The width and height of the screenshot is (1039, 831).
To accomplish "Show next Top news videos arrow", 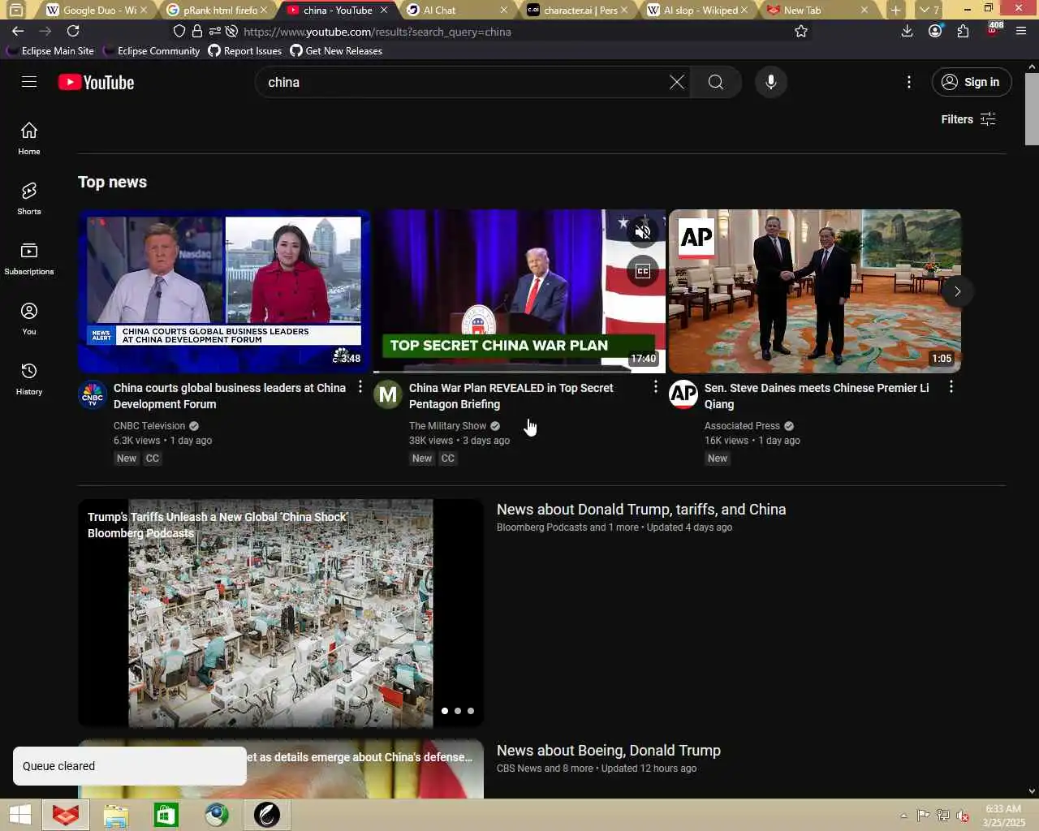I will (957, 291).
